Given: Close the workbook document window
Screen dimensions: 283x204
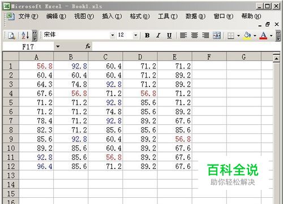Looking at the screenshot, I should (277, 24).
